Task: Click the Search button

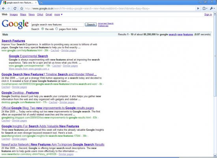Action: [x=91, y=24]
